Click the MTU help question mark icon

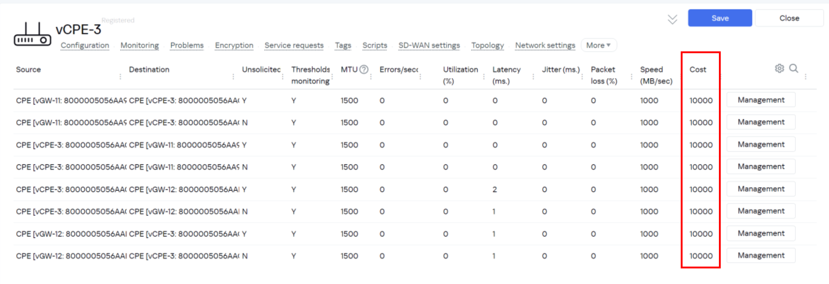point(364,69)
